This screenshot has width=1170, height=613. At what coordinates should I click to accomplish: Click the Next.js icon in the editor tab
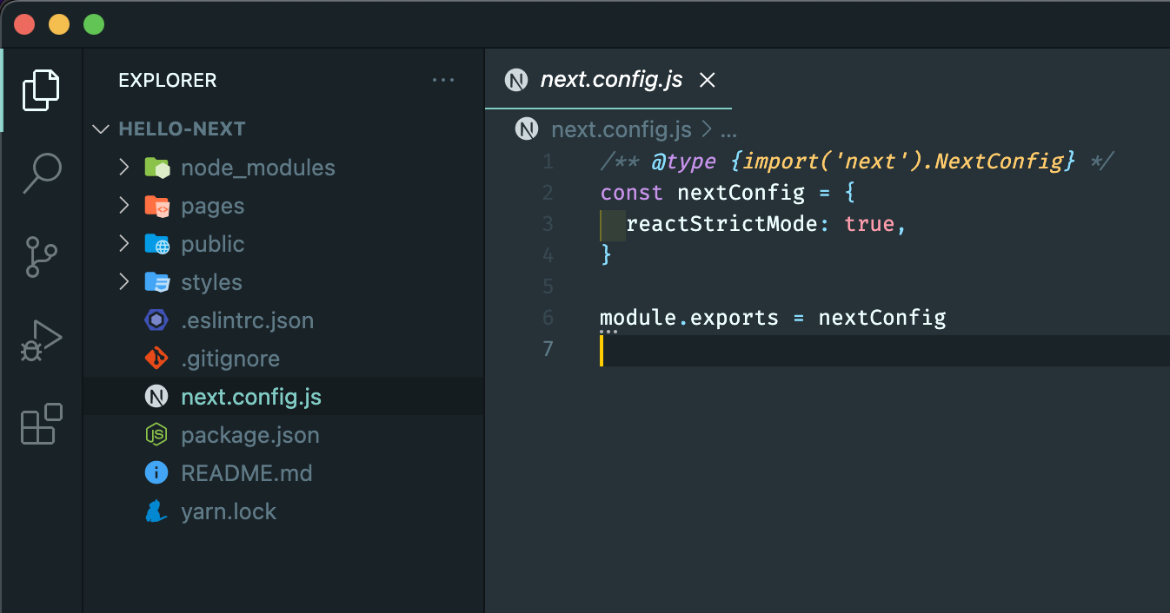pyautogui.click(x=516, y=80)
